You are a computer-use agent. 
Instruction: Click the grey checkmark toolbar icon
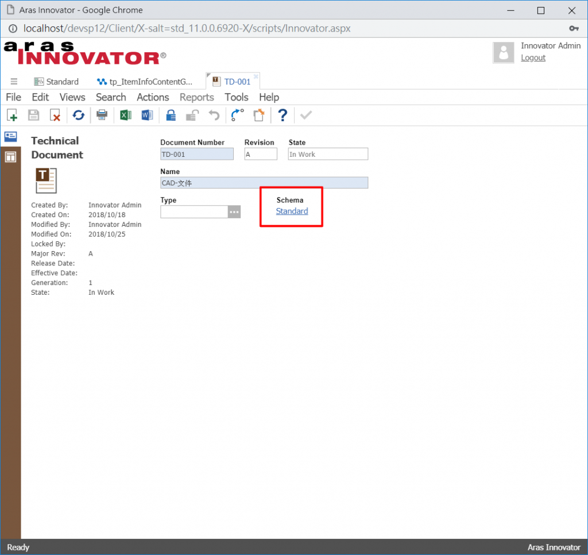coord(306,115)
